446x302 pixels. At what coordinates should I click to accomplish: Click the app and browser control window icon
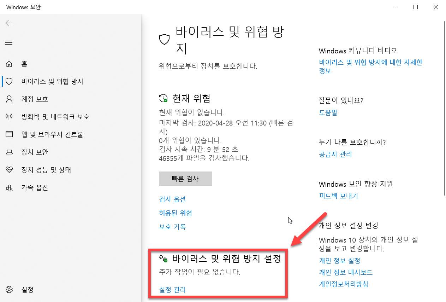point(9,134)
